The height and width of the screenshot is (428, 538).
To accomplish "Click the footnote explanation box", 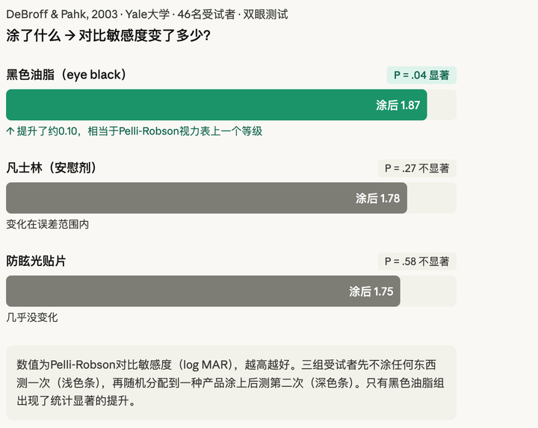I will pos(230,382).
